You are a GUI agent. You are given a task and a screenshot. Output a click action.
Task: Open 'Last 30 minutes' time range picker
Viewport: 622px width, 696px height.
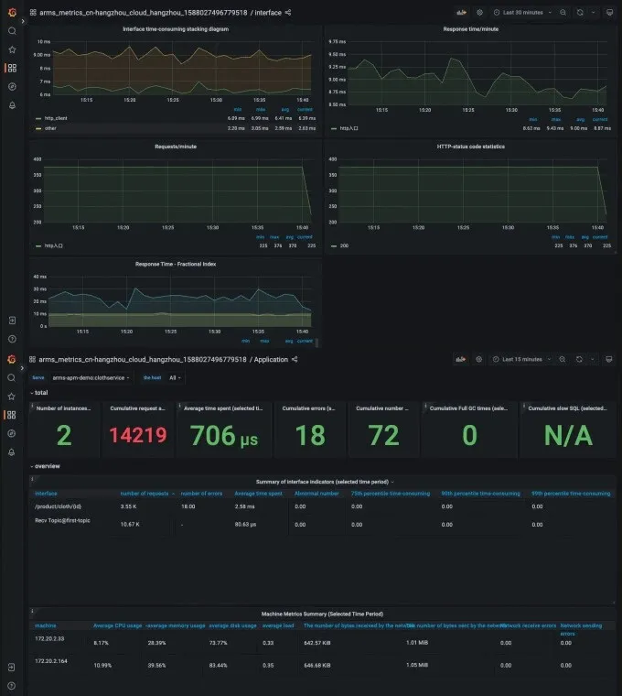(x=522, y=13)
